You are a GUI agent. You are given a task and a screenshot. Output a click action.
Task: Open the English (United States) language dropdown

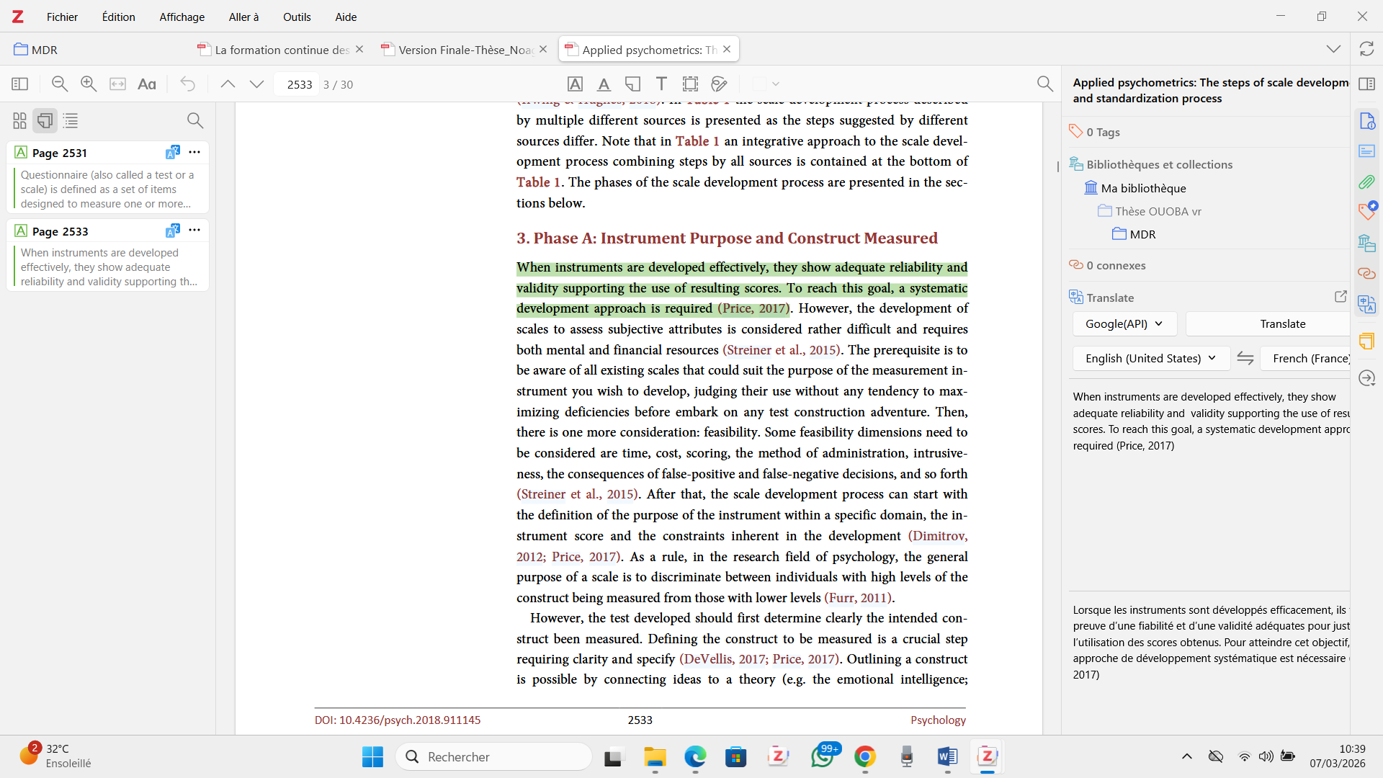coord(1151,358)
